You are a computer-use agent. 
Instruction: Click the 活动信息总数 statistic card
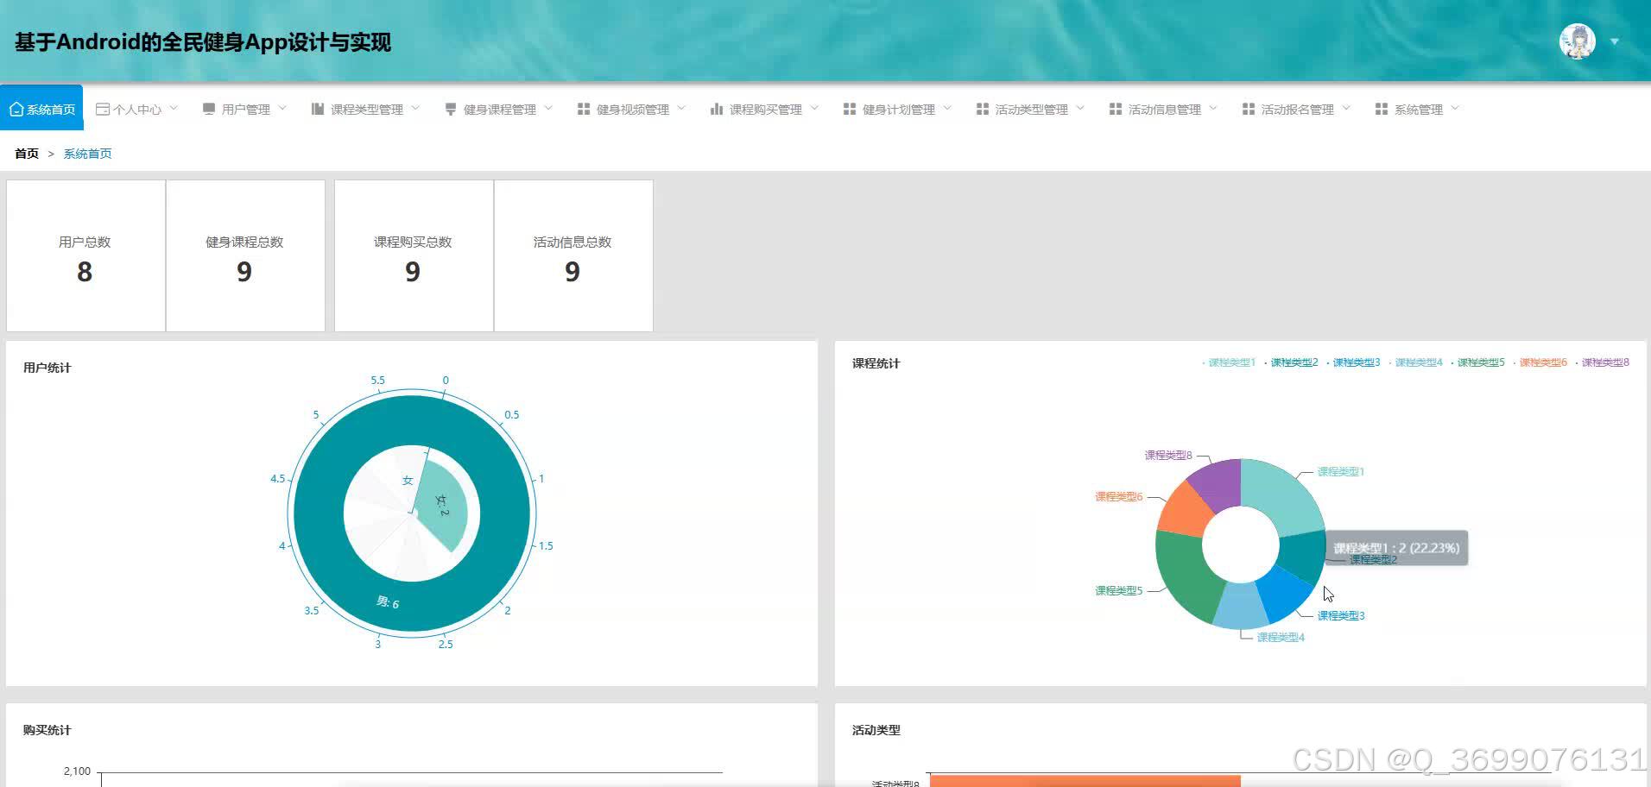point(573,255)
